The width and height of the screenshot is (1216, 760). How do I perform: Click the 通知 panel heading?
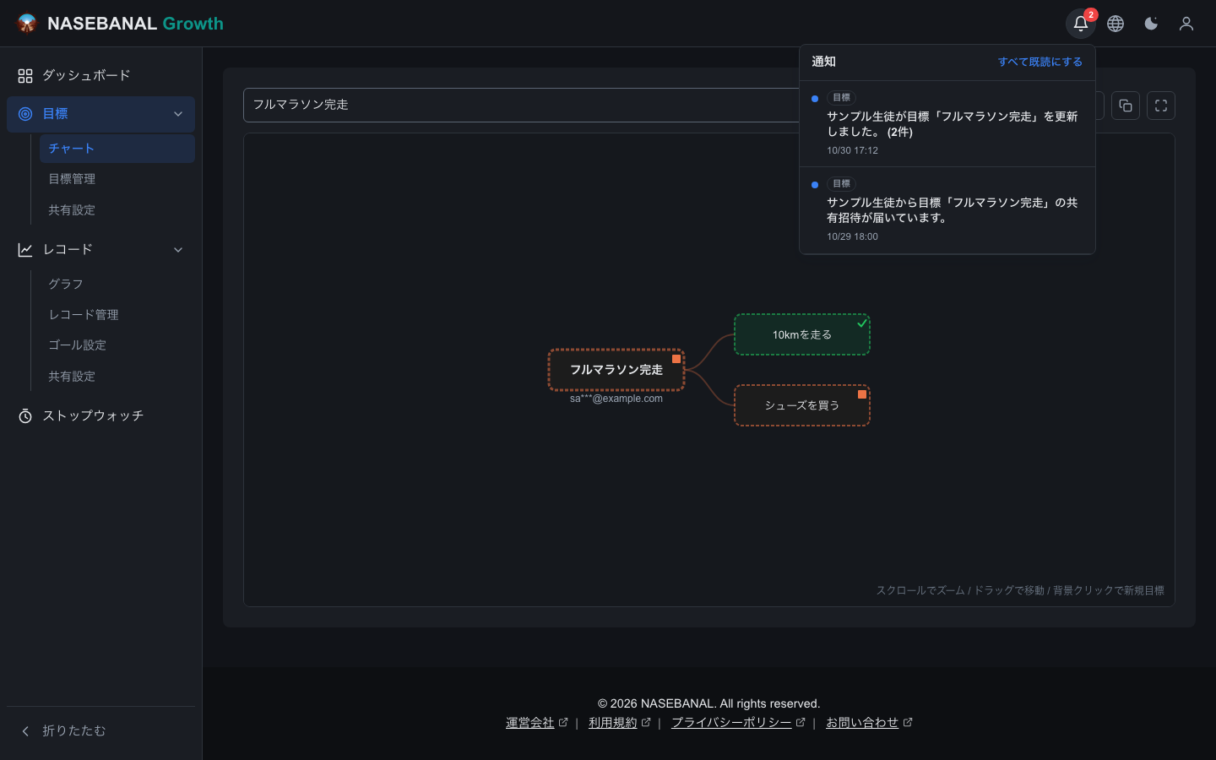pyautogui.click(x=823, y=62)
